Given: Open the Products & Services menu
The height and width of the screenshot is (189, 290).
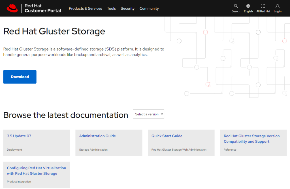Looking at the screenshot, I should pyautogui.click(x=86, y=8).
